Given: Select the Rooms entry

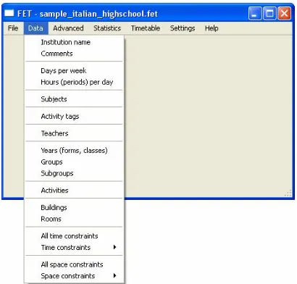Looking at the screenshot, I should point(75,219).
